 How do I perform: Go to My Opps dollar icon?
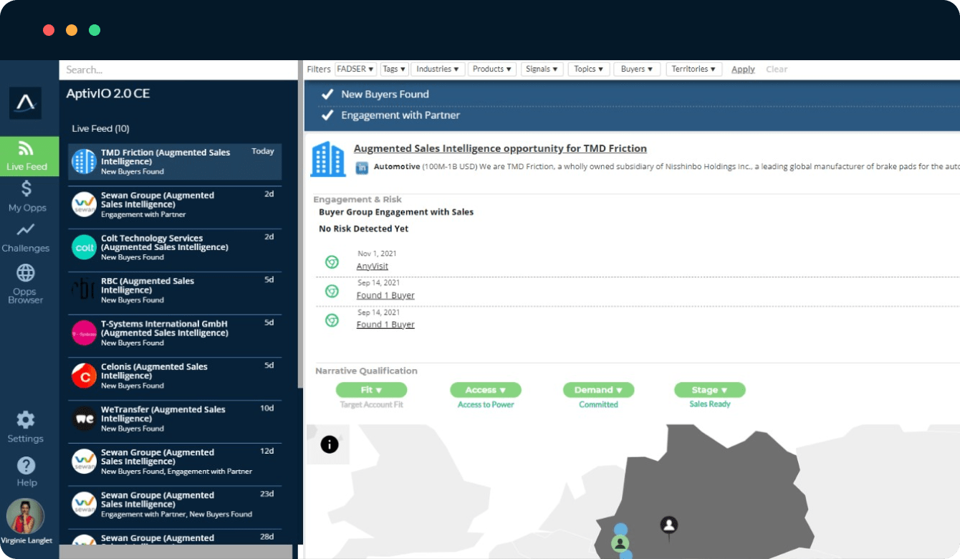click(27, 189)
